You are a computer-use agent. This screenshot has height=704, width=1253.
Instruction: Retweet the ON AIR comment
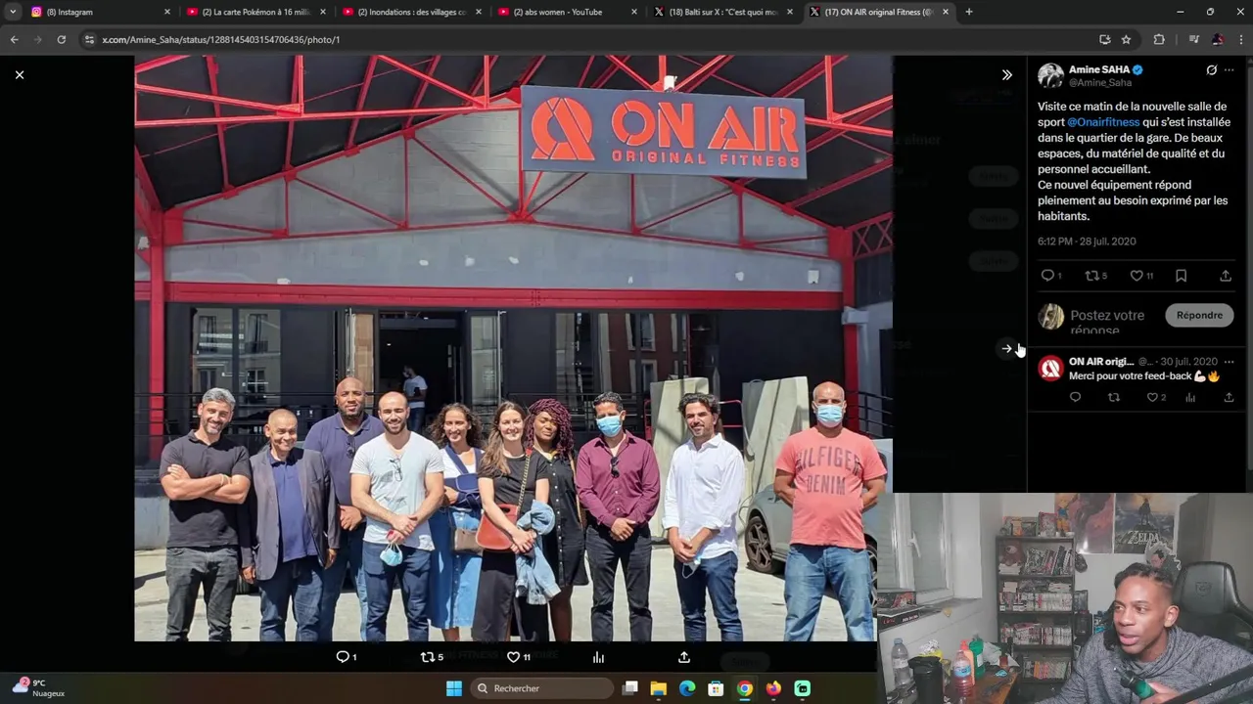click(1113, 397)
